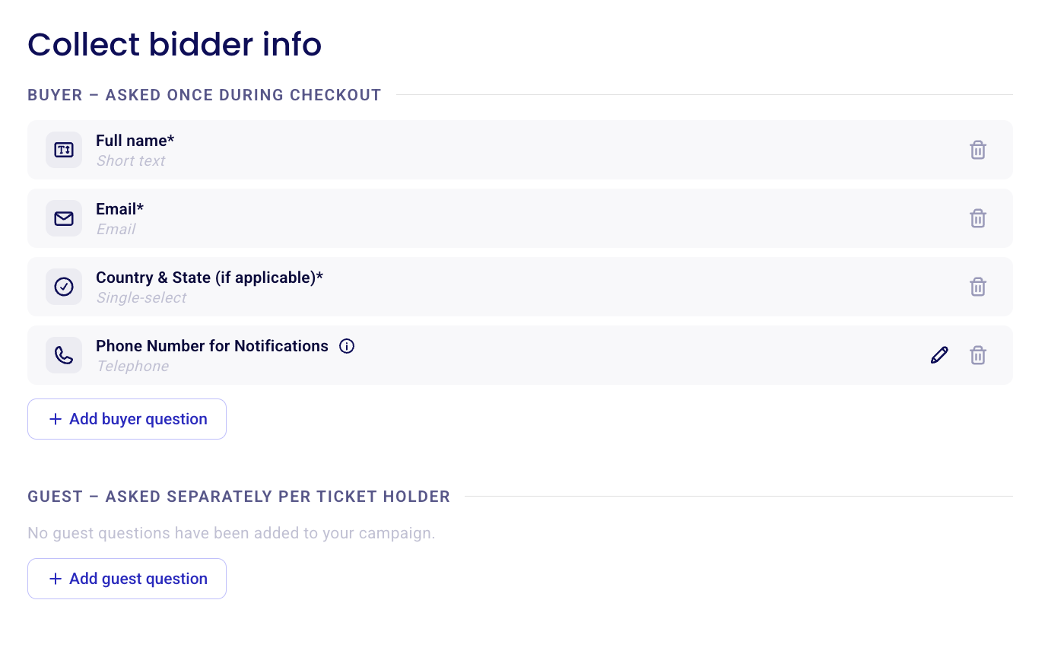Select the Buyer – asked once during checkout header

(205, 95)
